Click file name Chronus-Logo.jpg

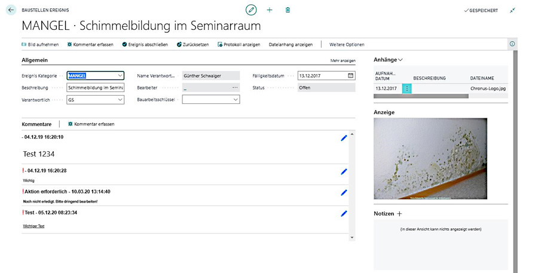coord(488,88)
